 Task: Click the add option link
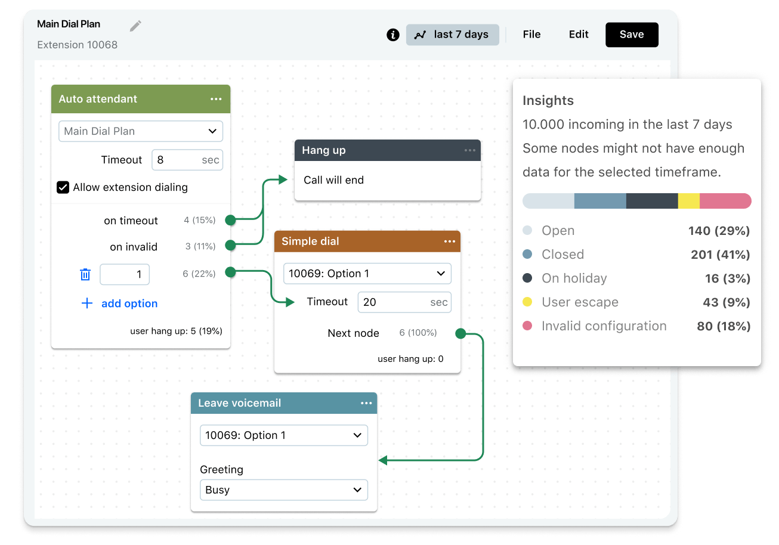tap(129, 304)
